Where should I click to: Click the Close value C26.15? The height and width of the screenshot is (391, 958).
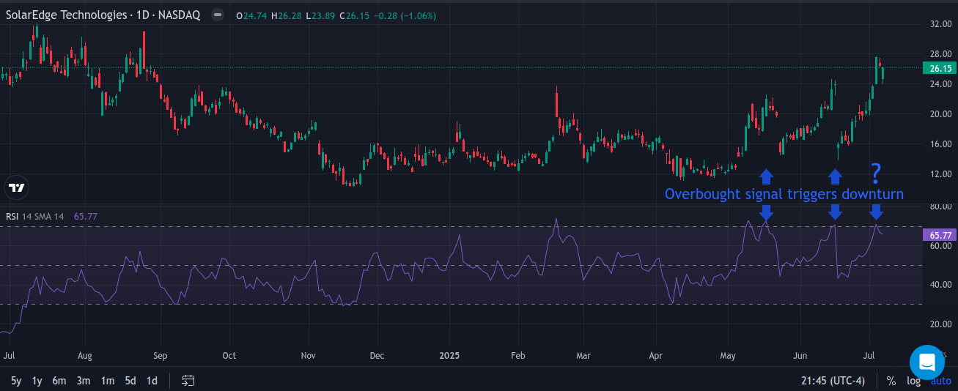(354, 15)
